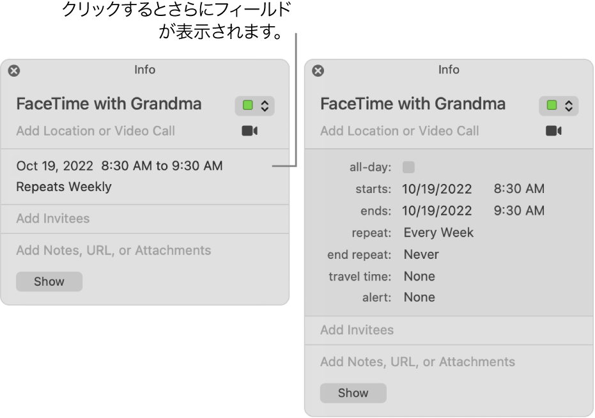Click Add Notes, URL, or Attachments in right window
The height and width of the screenshot is (418, 595).
coord(417,362)
